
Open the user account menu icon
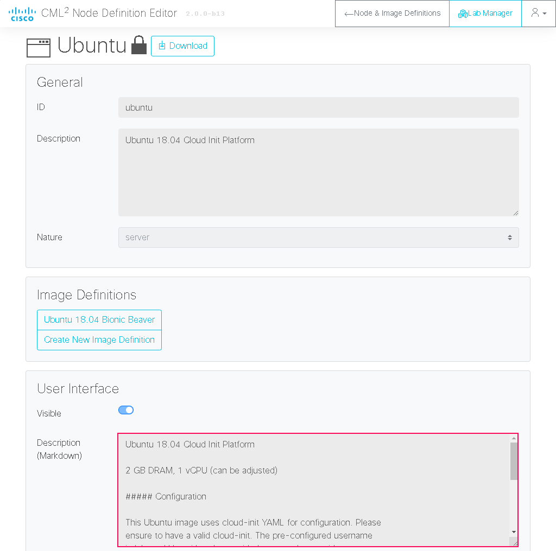pyautogui.click(x=538, y=13)
